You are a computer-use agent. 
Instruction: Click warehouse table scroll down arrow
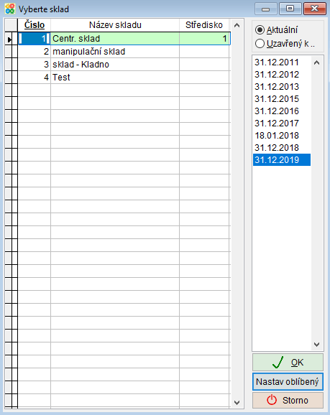click(237, 403)
